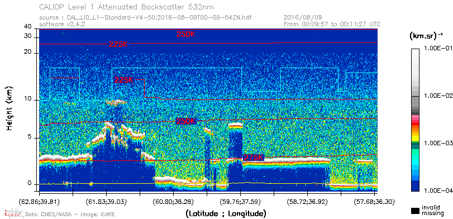
Task: Click the '225K' label near 12 km
Action: [123, 80]
